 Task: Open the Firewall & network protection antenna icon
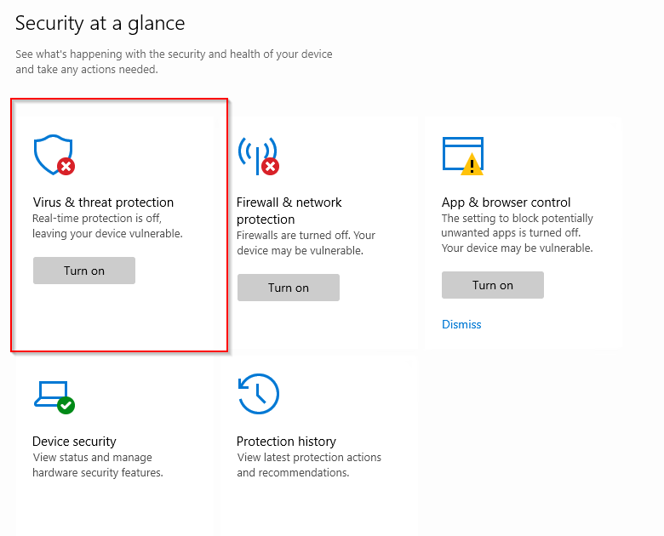[x=258, y=156]
